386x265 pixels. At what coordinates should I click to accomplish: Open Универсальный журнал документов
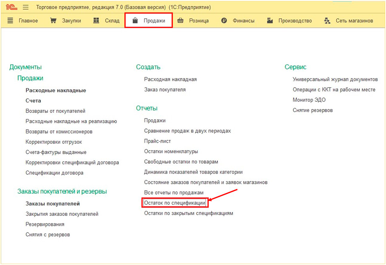pos(335,79)
